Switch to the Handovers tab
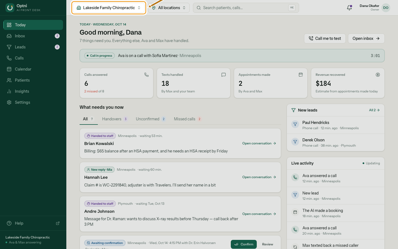Viewport: 398px width, 249px height. [115, 119]
